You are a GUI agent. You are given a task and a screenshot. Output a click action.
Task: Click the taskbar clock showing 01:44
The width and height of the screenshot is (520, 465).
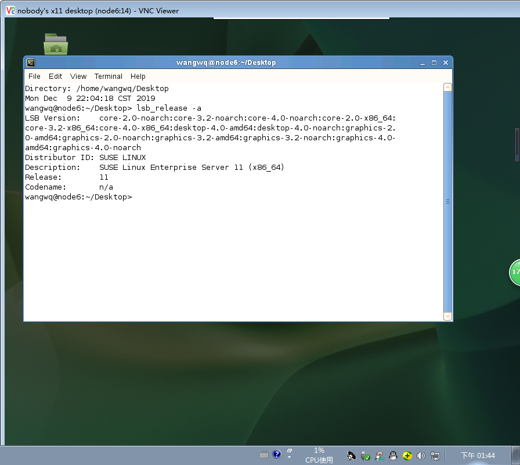(478, 456)
